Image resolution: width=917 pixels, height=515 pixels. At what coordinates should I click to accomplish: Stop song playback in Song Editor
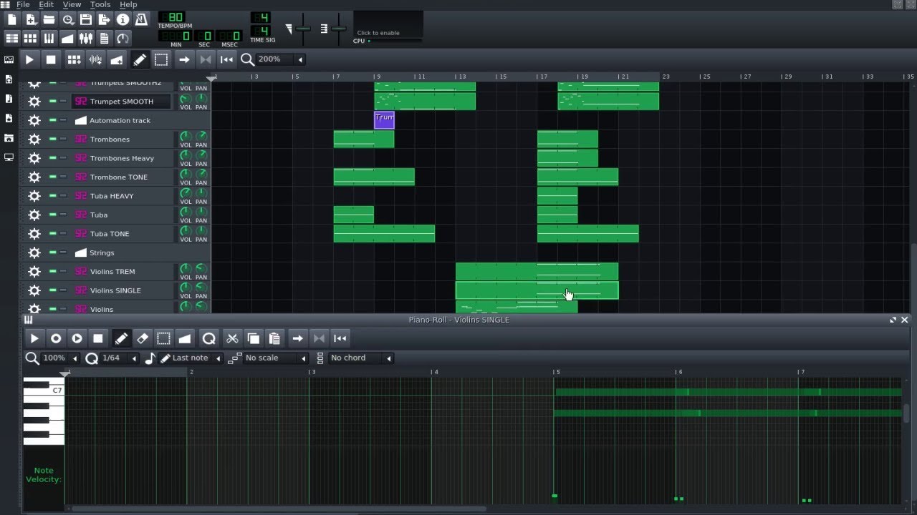[x=51, y=59]
